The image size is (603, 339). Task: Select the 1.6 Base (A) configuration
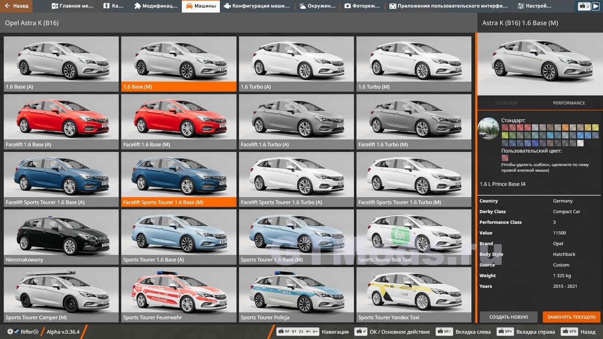pyautogui.click(x=61, y=64)
